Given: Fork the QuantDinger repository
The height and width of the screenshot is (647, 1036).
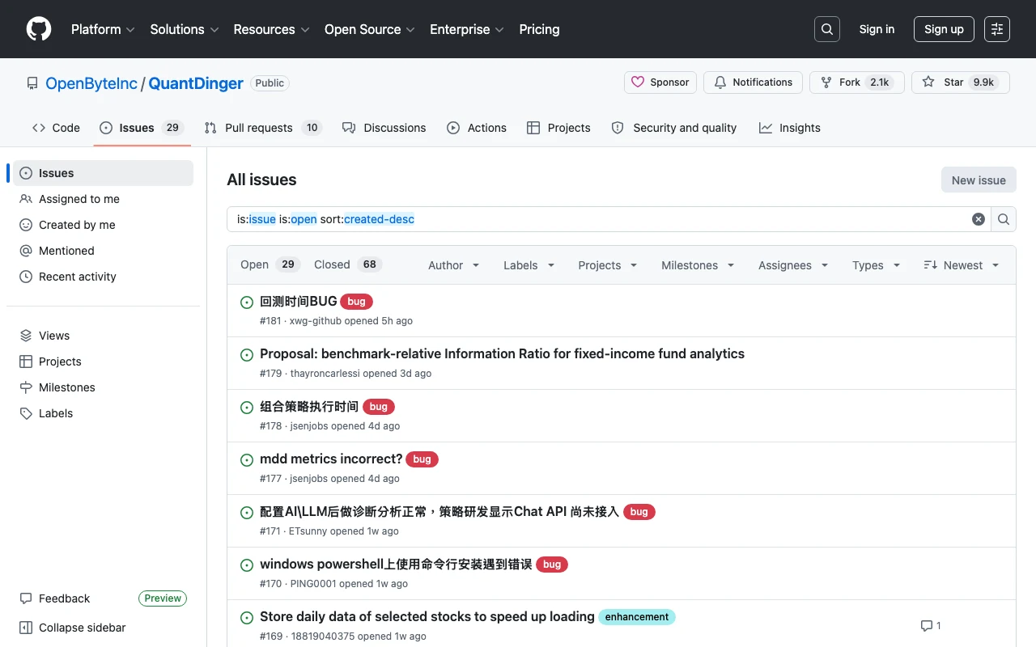Looking at the screenshot, I should tap(857, 82).
